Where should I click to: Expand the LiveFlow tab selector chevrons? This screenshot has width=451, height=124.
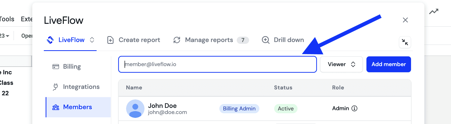pyautogui.click(x=92, y=40)
